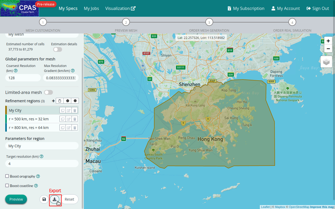Click the region name field My City

[42, 146]
